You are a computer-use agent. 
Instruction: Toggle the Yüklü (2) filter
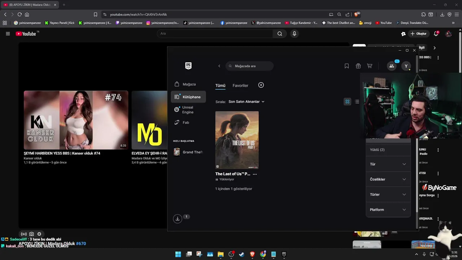[x=388, y=149]
